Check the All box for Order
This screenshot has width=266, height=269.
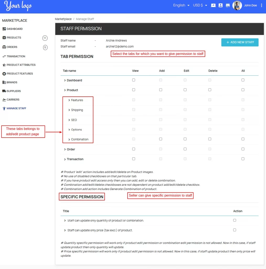(x=243, y=149)
